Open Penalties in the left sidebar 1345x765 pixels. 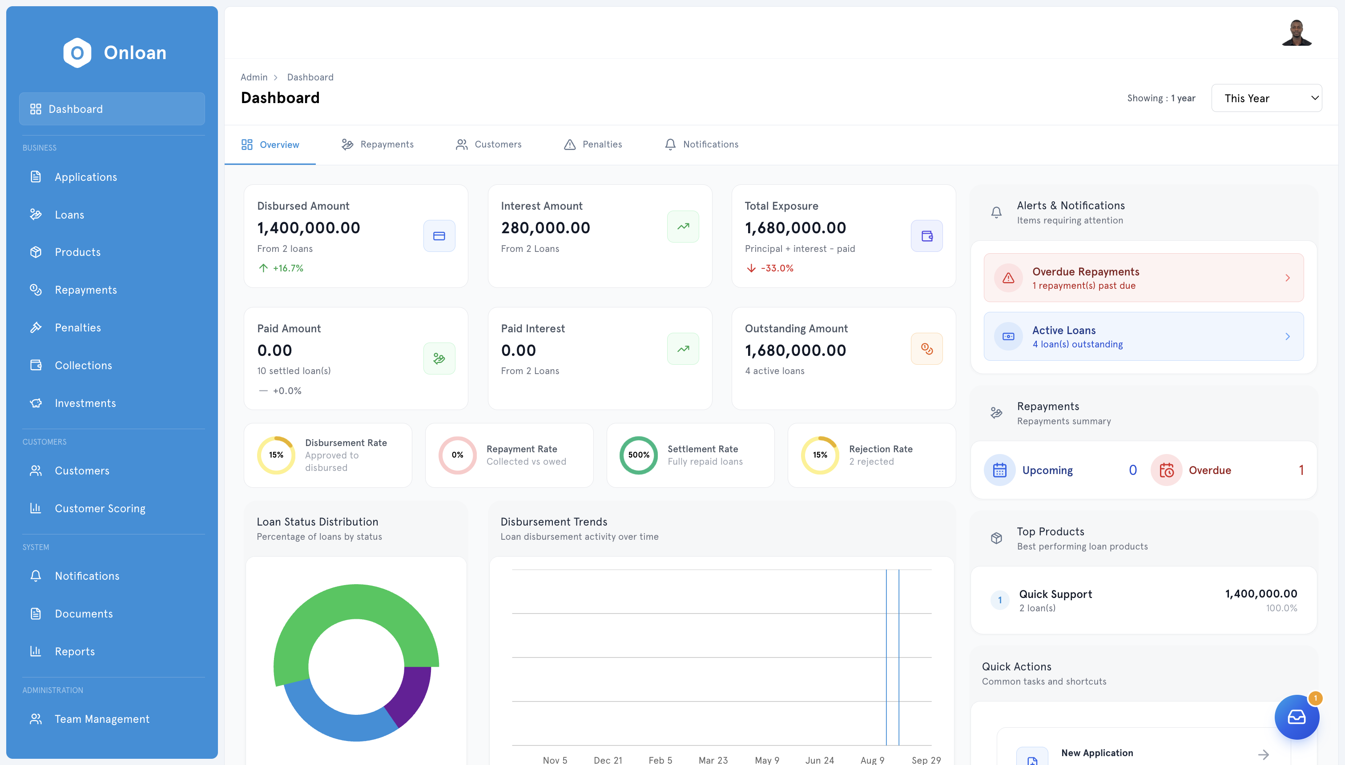click(112, 328)
